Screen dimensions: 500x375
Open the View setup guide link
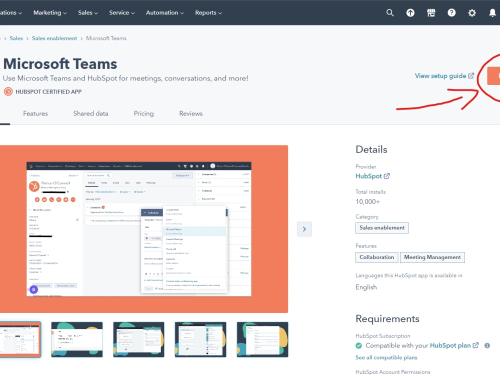click(440, 76)
